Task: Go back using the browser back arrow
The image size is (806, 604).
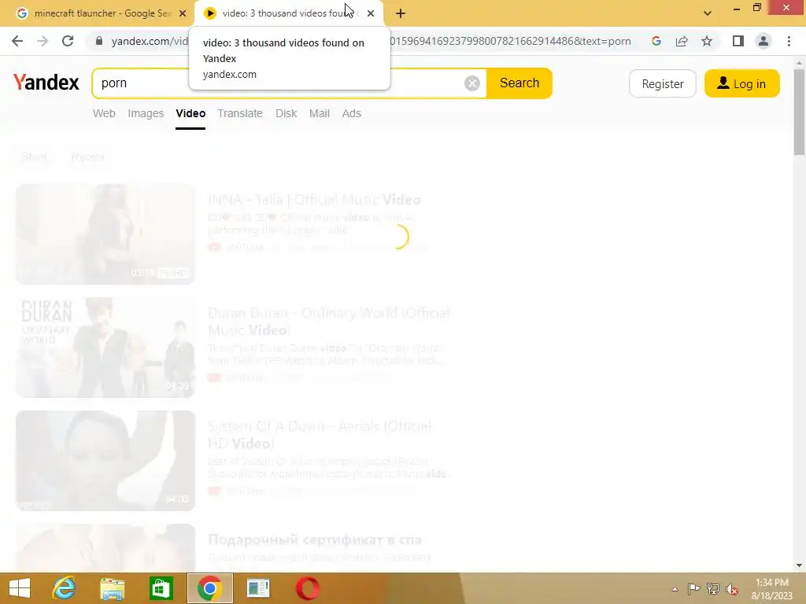Action: point(17,41)
